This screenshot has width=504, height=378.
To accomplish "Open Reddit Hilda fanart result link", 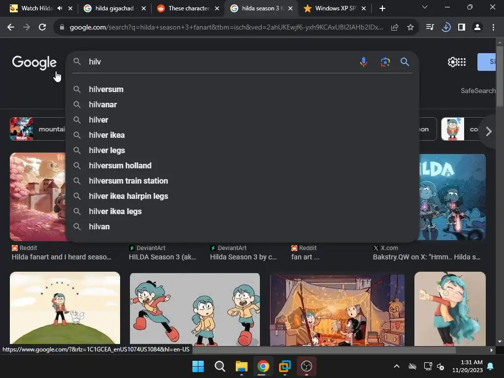I will 62,257.
